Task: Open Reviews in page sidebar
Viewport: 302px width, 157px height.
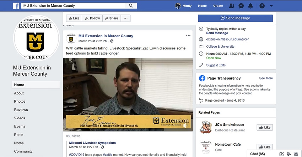Action: coord(21,110)
